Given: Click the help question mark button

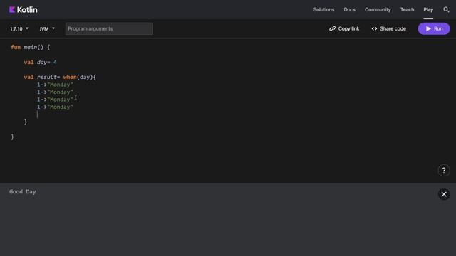Looking at the screenshot, I should coord(444,171).
